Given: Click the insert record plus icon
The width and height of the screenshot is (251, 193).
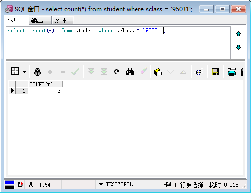Looking at the screenshot, I should pos(50,72).
